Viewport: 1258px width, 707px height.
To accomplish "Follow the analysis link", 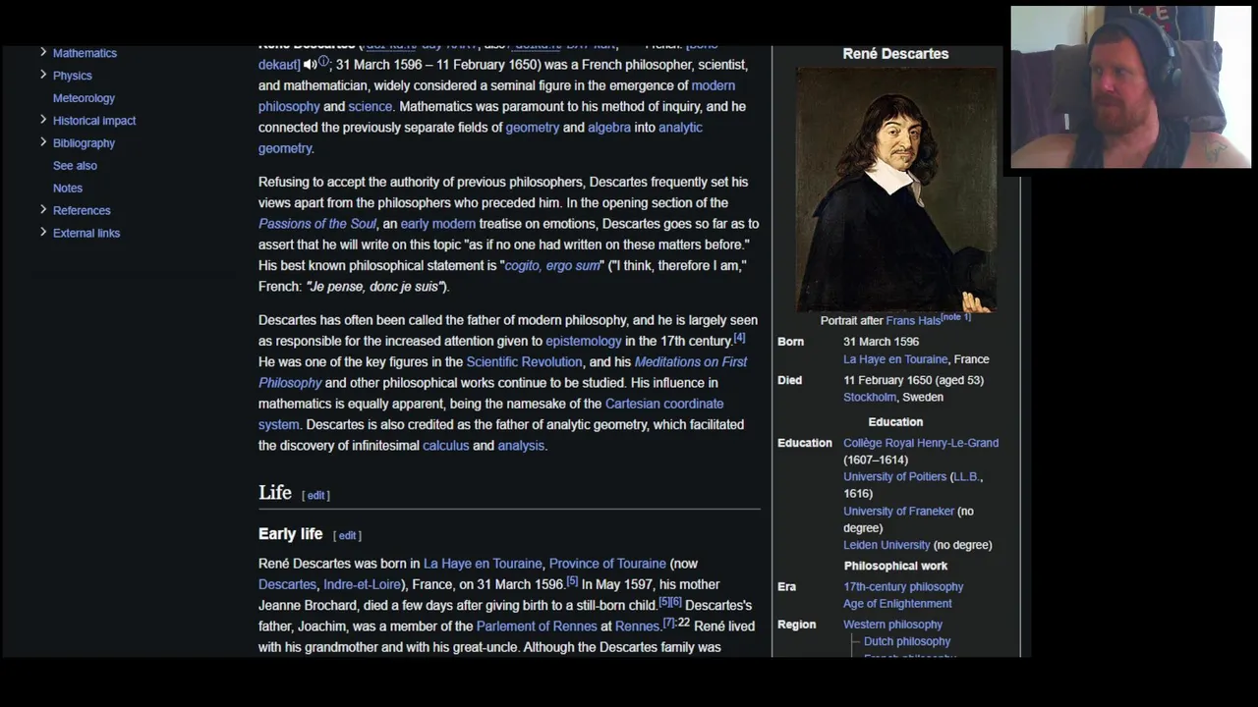I will [521, 446].
